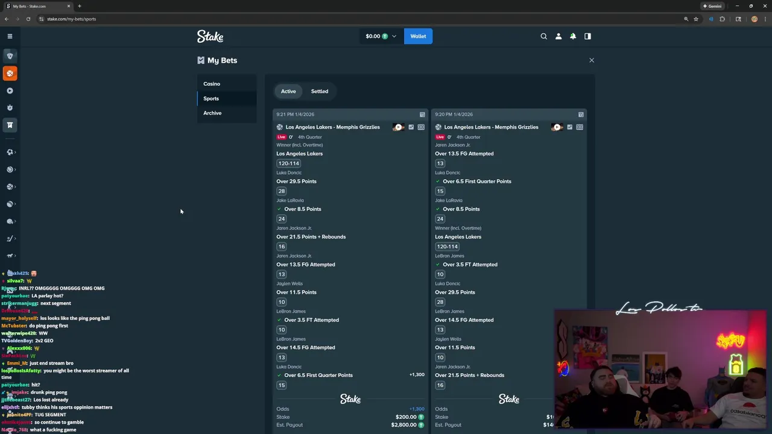The image size is (772, 434).
Task: Open the Stake hamburger menu
Action: pyautogui.click(x=10, y=36)
